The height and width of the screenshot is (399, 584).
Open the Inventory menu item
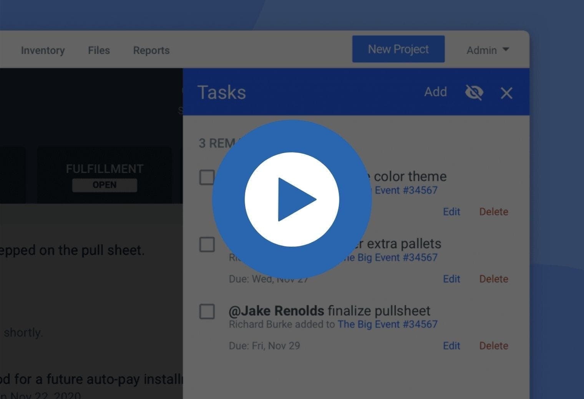[x=43, y=50]
